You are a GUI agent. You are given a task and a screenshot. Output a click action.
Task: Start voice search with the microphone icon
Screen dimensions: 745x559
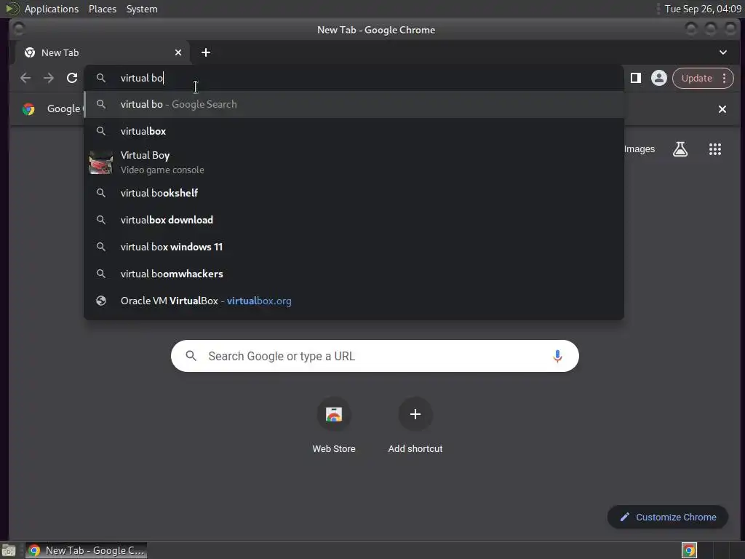click(557, 356)
